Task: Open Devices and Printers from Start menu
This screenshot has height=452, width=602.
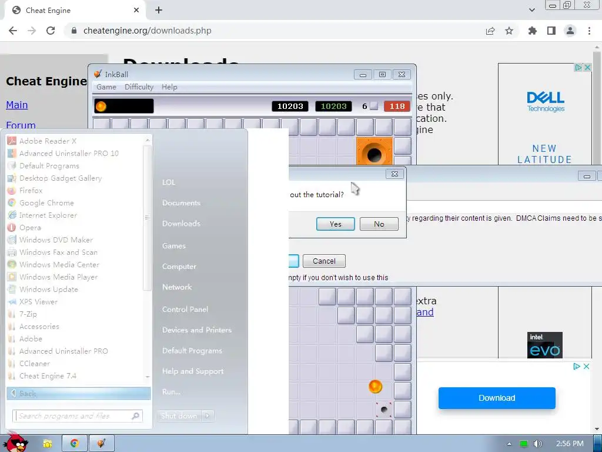Action: pyautogui.click(x=197, y=330)
